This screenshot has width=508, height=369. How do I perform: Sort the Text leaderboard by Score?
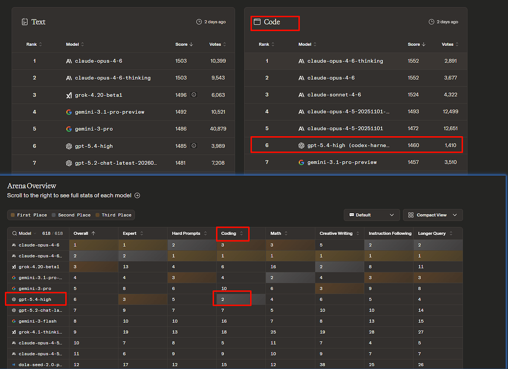click(184, 44)
